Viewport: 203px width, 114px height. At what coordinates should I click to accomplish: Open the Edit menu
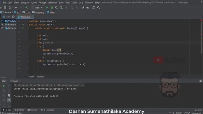point(10,3)
